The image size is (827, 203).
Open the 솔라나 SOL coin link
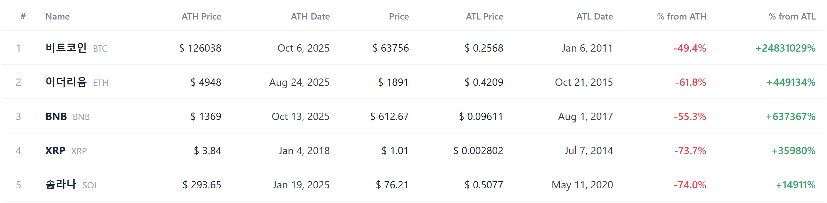coord(72,185)
